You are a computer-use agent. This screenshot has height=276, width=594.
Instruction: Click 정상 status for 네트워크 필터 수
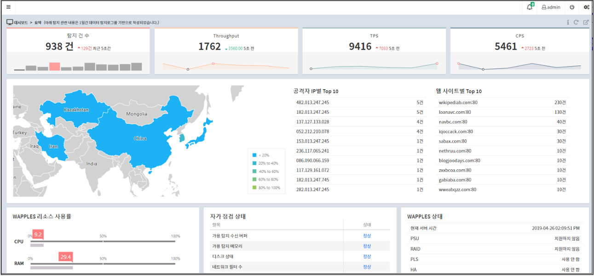[x=367, y=266]
